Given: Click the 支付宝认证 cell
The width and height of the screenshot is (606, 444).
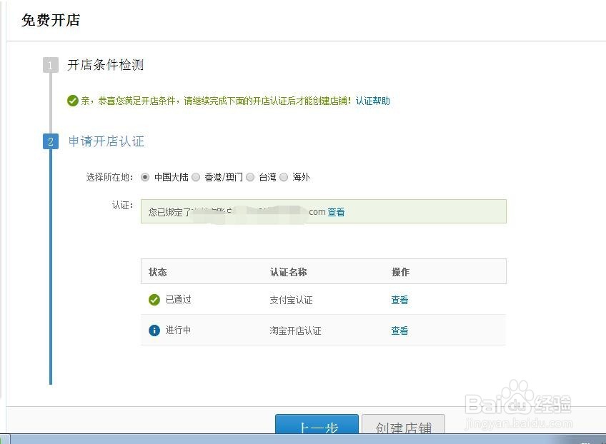Looking at the screenshot, I should coord(291,300).
